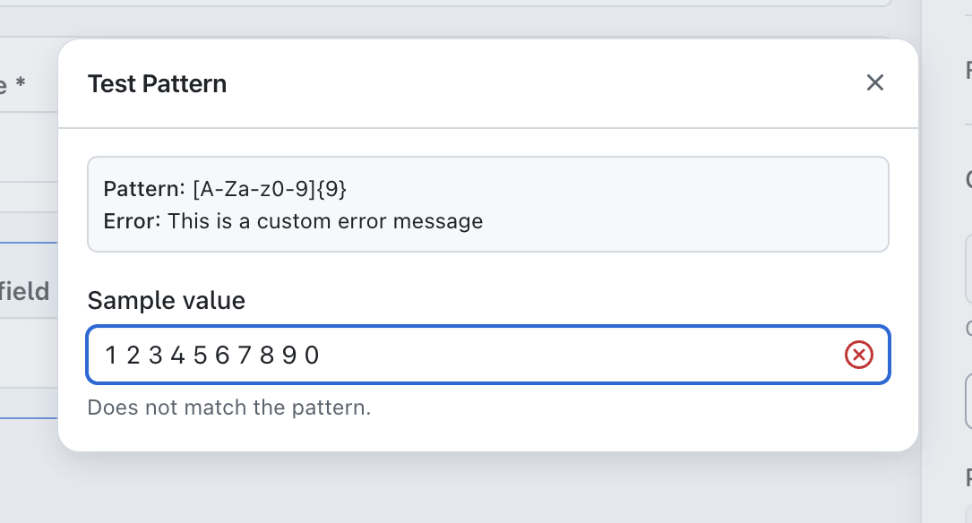Click the custom error message text
This screenshot has width=972, height=523.
click(325, 220)
